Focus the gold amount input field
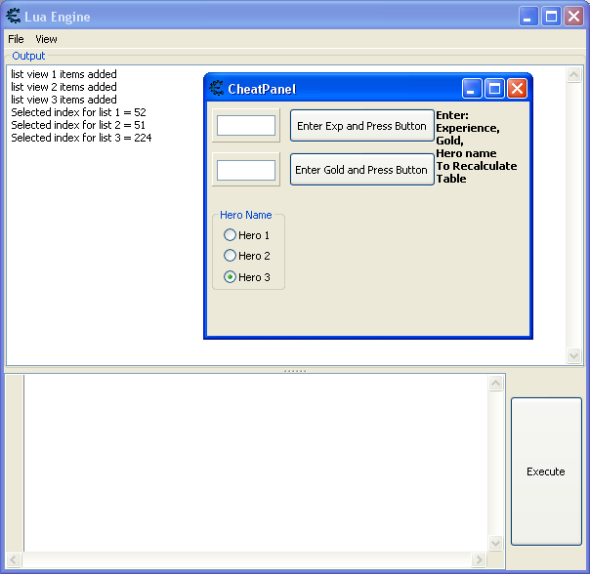This screenshot has width=590, height=574. pos(246,170)
